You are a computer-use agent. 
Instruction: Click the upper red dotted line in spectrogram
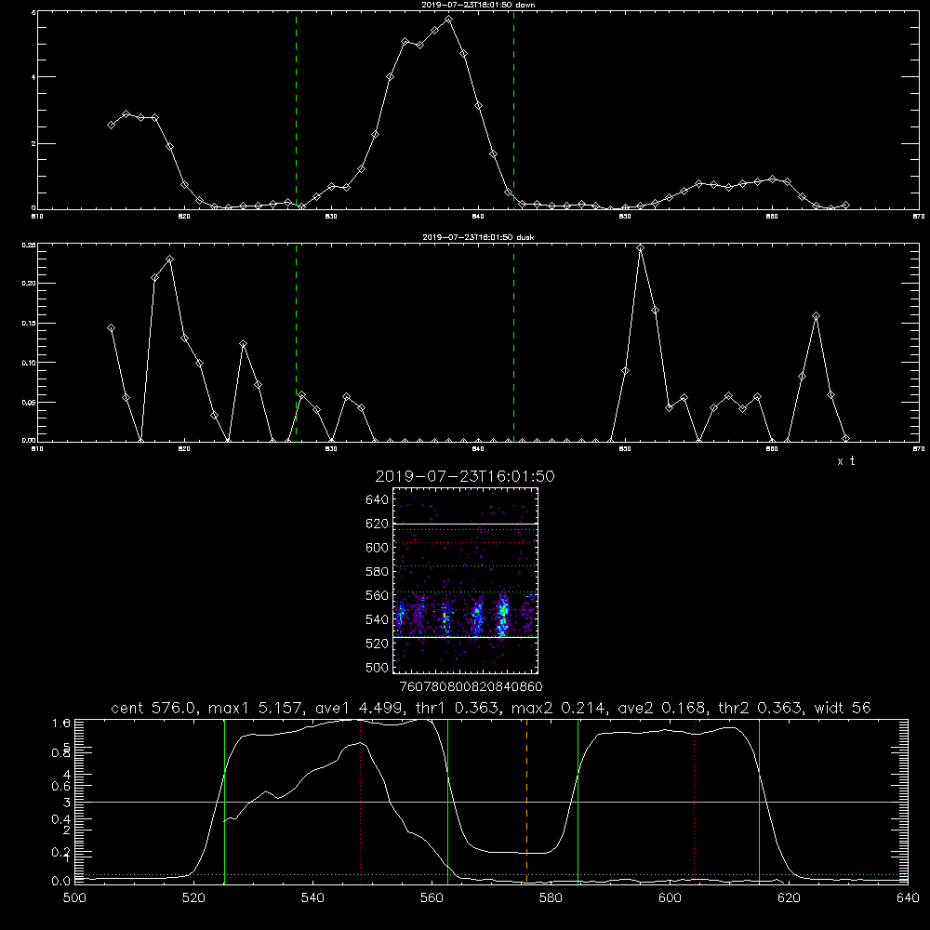[x=465, y=543]
